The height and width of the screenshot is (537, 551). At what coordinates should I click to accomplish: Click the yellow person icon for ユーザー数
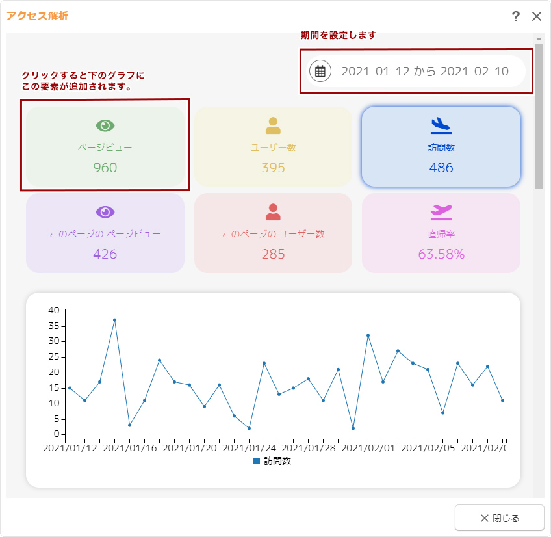(273, 125)
